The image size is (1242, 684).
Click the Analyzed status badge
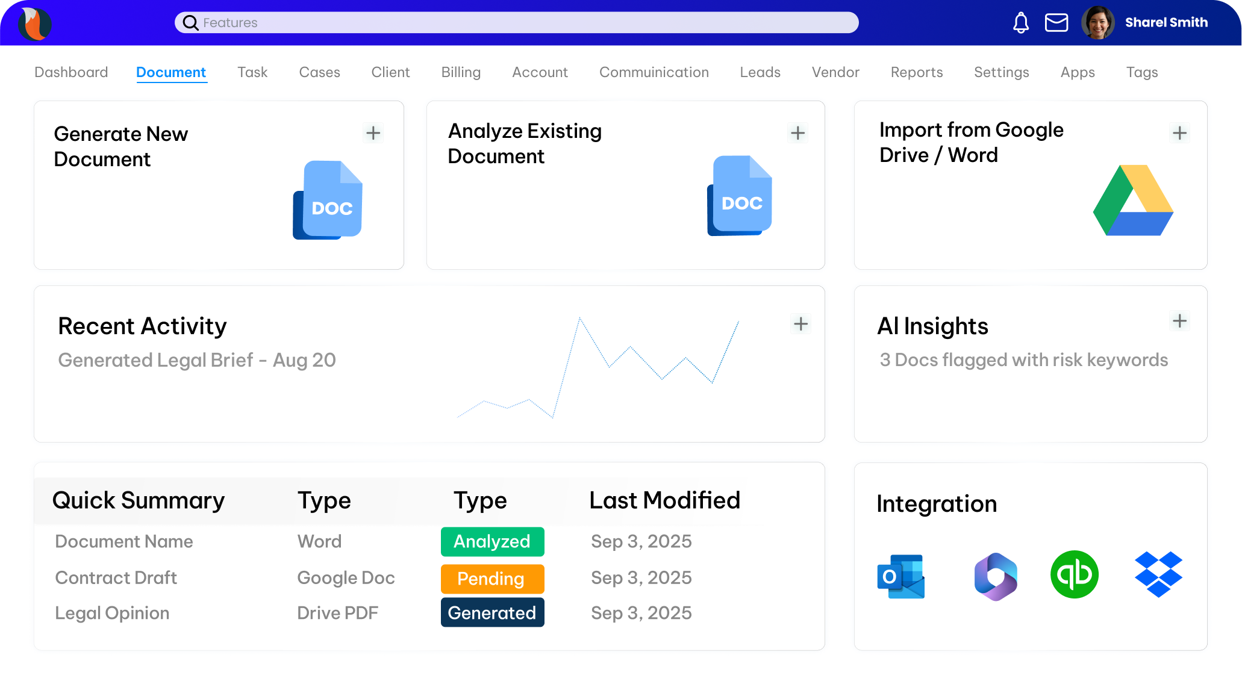(492, 542)
